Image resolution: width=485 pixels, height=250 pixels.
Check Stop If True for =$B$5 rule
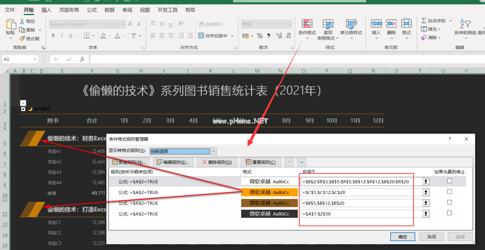(x=450, y=202)
